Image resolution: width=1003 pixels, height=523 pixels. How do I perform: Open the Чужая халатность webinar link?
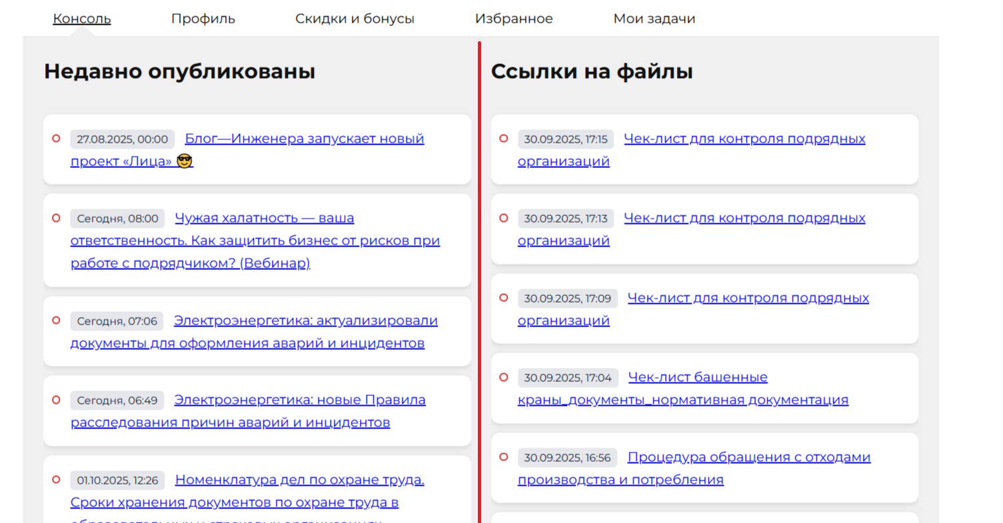pos(264,219)
